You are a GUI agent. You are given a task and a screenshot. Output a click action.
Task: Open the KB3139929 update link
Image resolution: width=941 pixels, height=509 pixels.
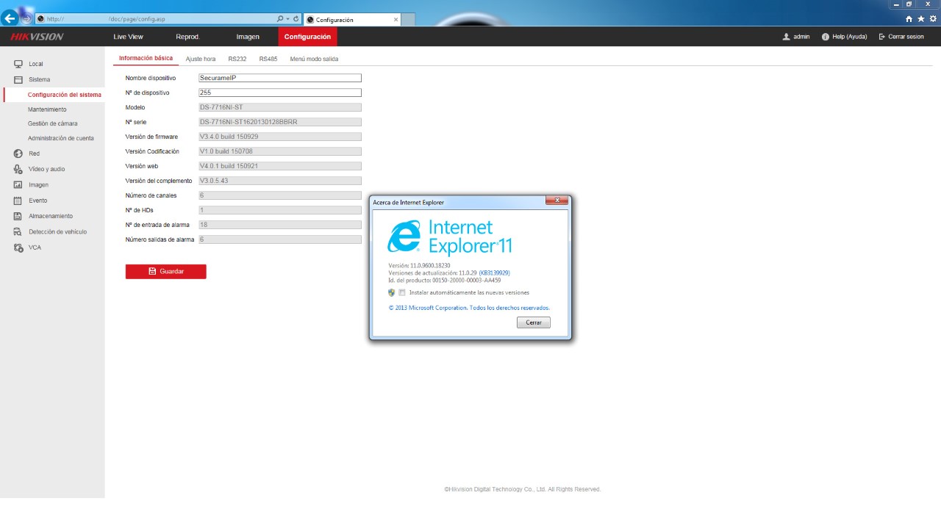[495, 272]
